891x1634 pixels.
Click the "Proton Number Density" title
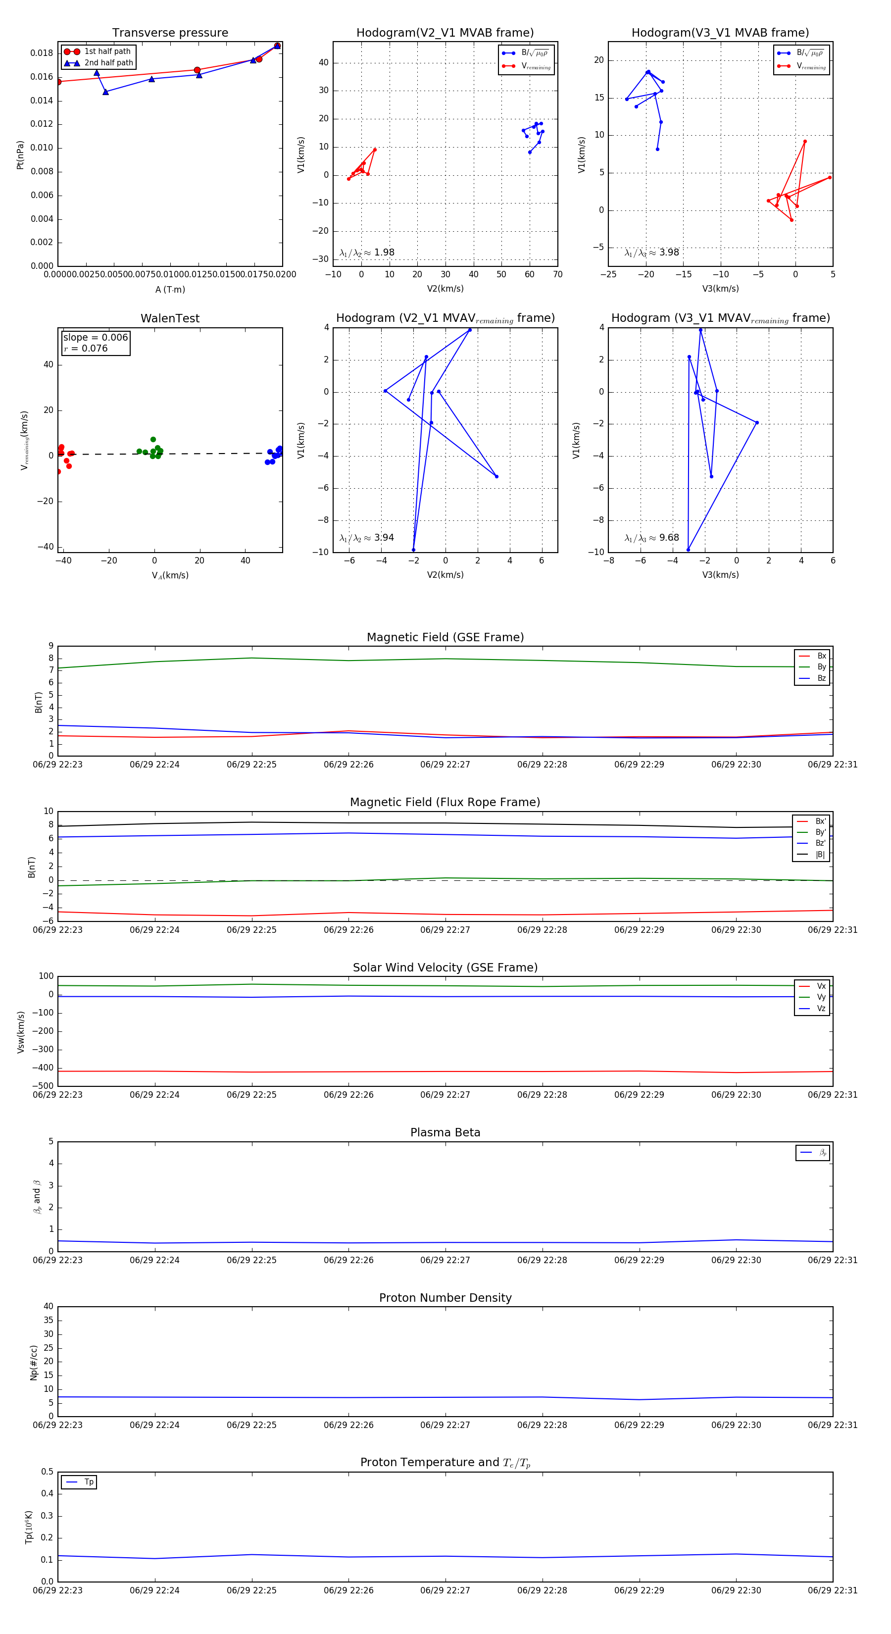[x=445, y=1298]
